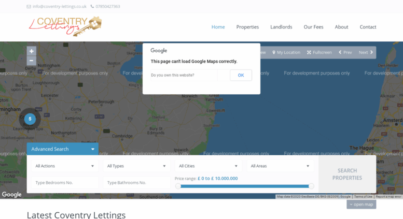This screenshot has height=219, width=403.
Task: Click the Type Bathrooms No. field
Action: [136, 183]
